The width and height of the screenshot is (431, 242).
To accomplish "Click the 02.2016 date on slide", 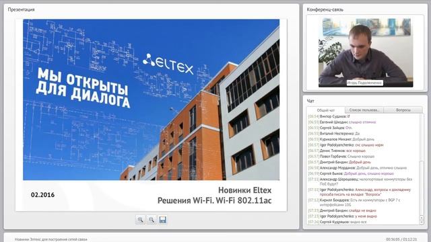I will coord(42,195).
